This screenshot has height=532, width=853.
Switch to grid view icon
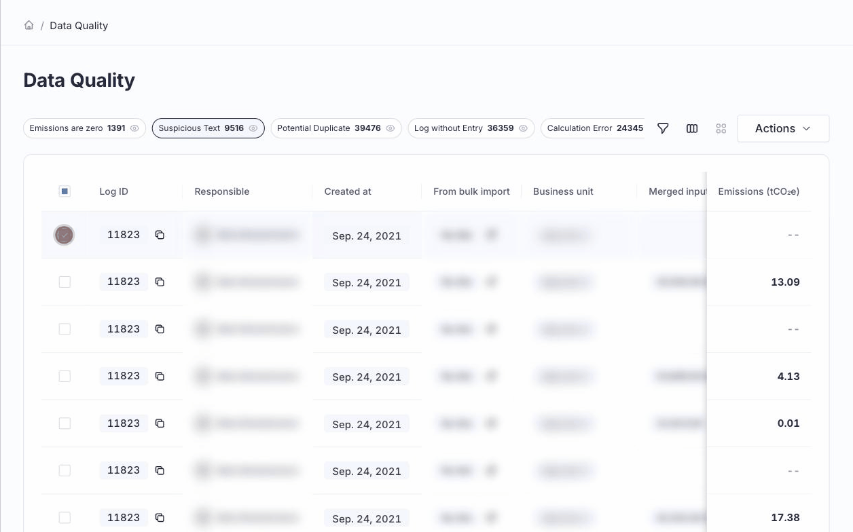(x=721, y=128)
